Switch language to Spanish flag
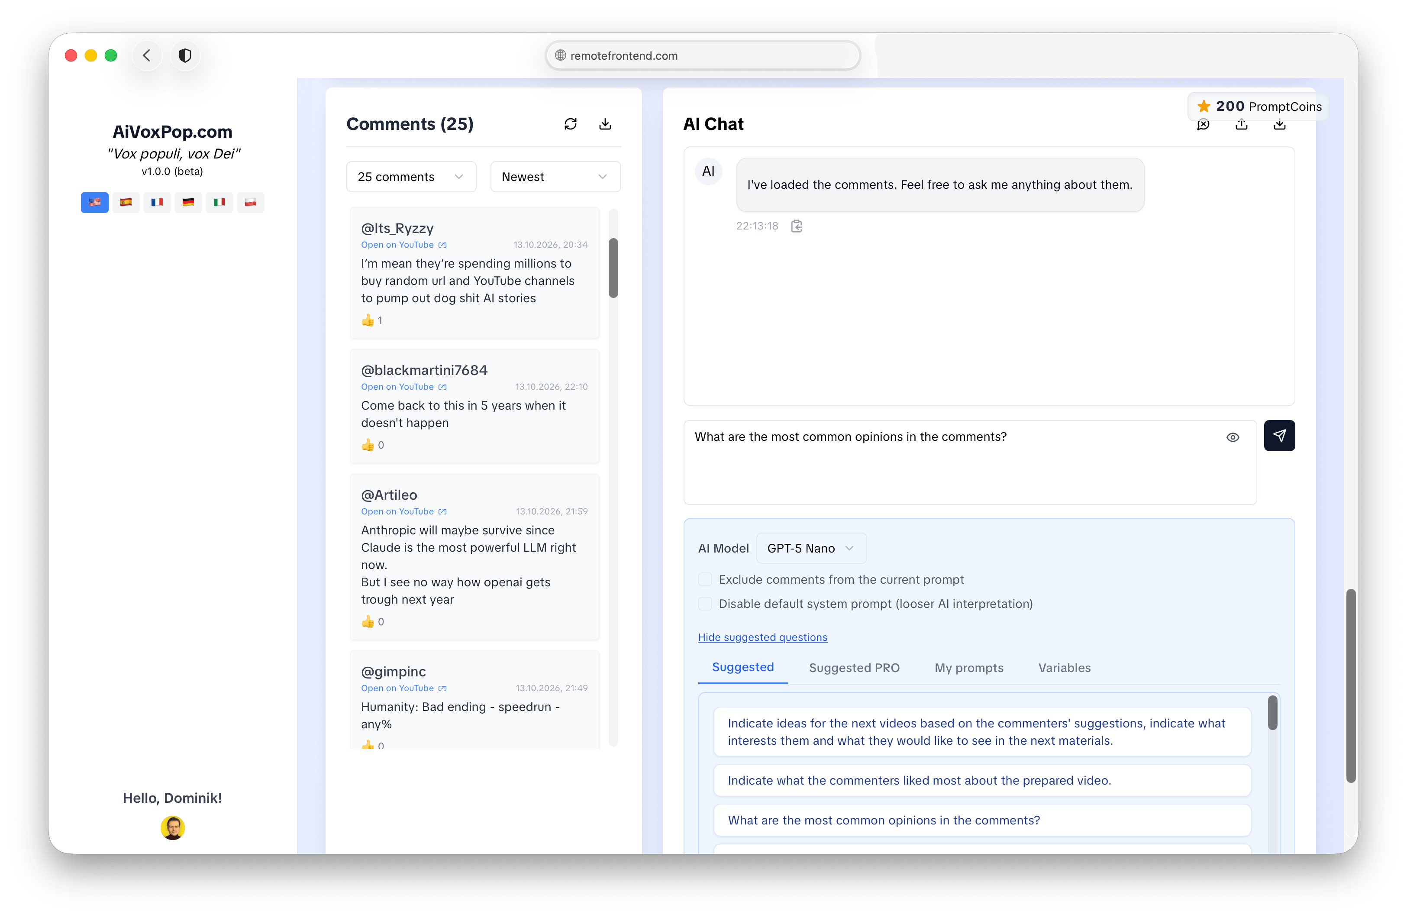Viewport: 1407px width, 918px height. (x=126, y=202)
